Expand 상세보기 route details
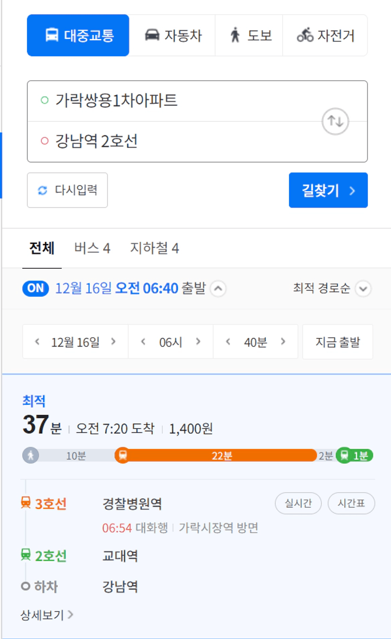 [47, 614]
